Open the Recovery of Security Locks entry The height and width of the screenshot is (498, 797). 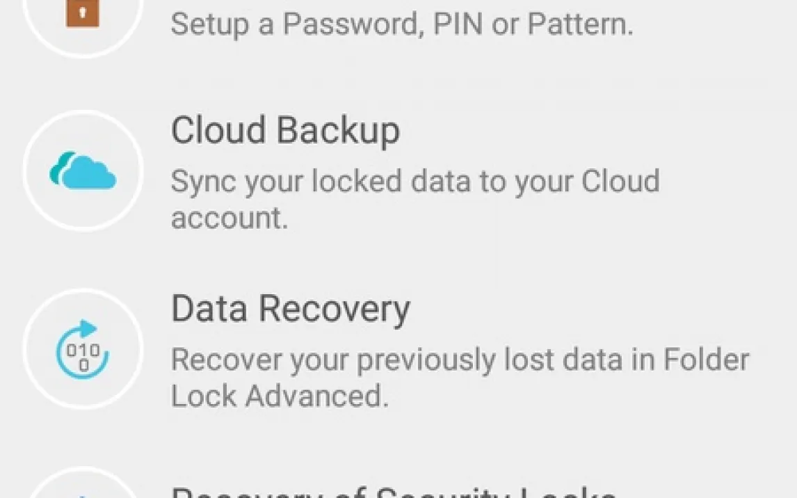[x=393, y=492]
